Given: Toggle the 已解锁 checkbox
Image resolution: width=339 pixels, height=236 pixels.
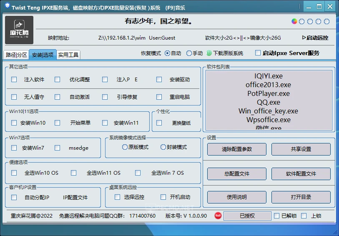Looking at the screenshot, I should tap(276, 216).
